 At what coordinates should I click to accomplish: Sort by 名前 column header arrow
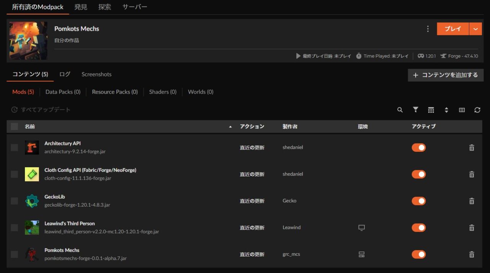[230, 127]
